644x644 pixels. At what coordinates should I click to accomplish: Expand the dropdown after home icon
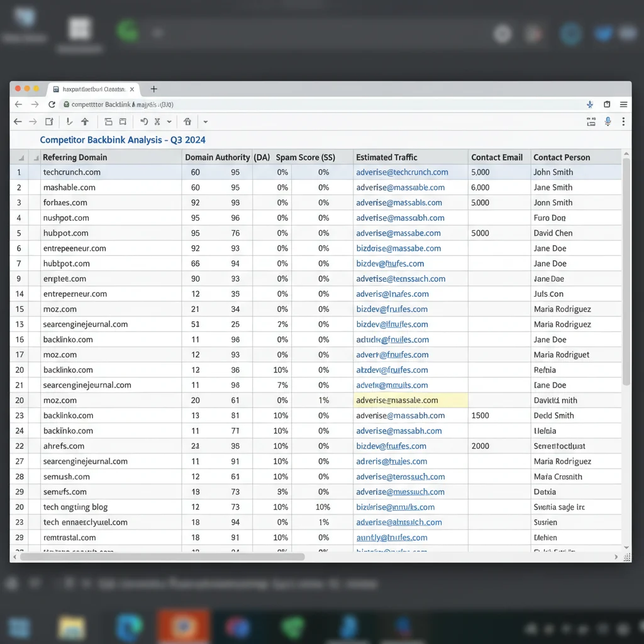tap(206, 122)
